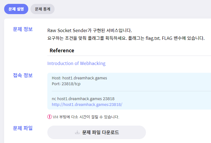Viewport: 211px width, 143px height.
Task: Click the 문제 파일 section label
Action: (23, 128)
